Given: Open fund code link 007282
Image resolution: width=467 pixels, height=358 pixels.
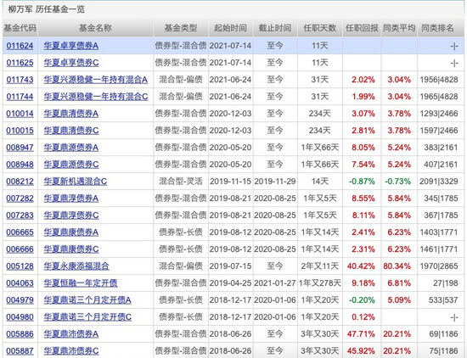Looking at the screenshot, I should pos(20,199).
